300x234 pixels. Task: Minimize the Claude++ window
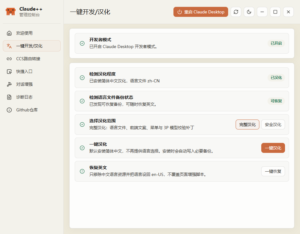tap(262, 12)
